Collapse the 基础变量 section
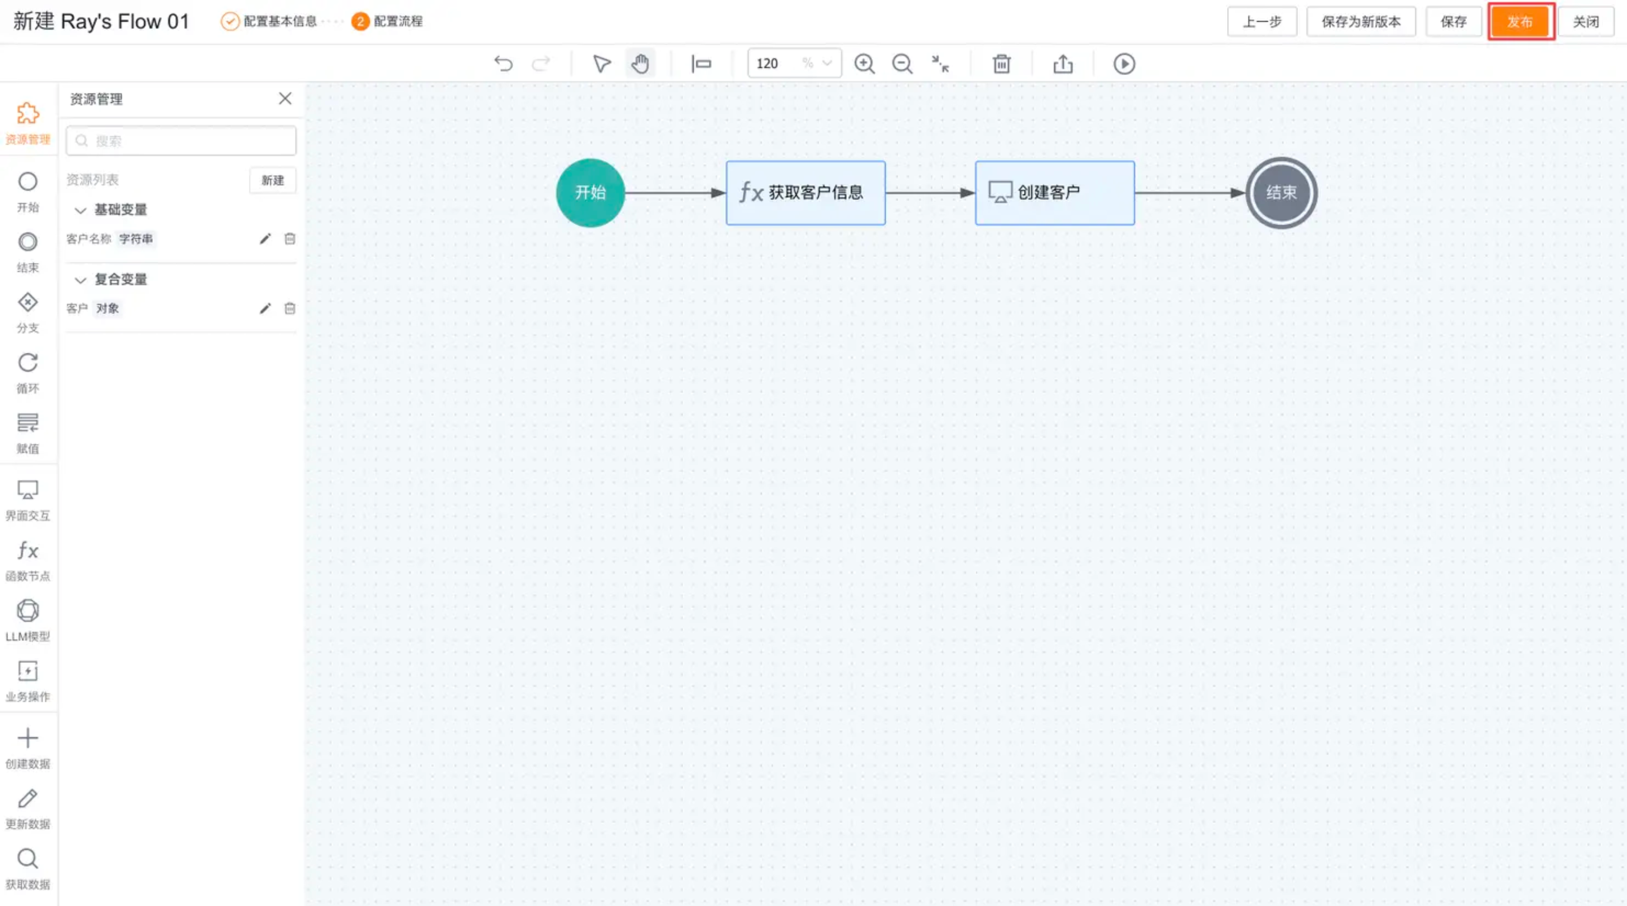Screen dimensions: 1627x906 [x=80, y=210]
